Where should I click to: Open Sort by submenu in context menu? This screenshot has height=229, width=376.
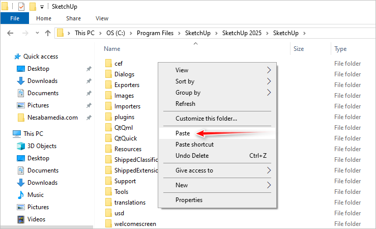pos(217,81)
